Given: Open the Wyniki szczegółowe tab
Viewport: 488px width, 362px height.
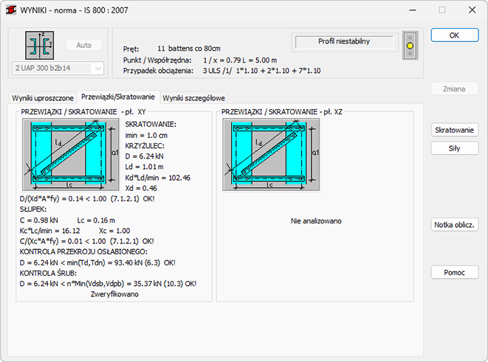Looking at the screenshot, I should pos(193,98).
